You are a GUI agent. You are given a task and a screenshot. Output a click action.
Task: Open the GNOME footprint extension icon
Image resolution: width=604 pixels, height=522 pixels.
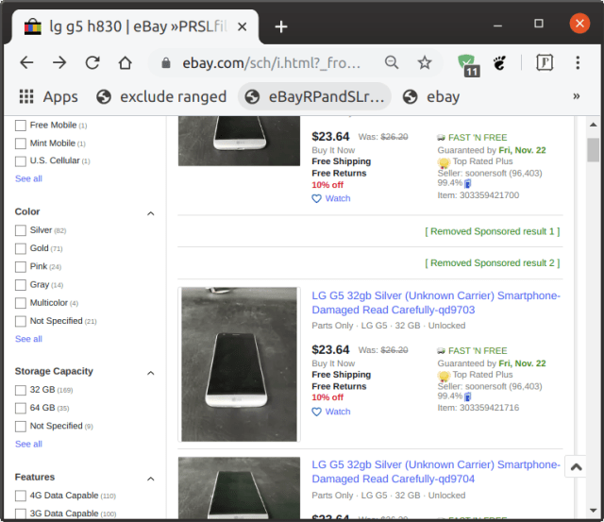click(500, 63)
